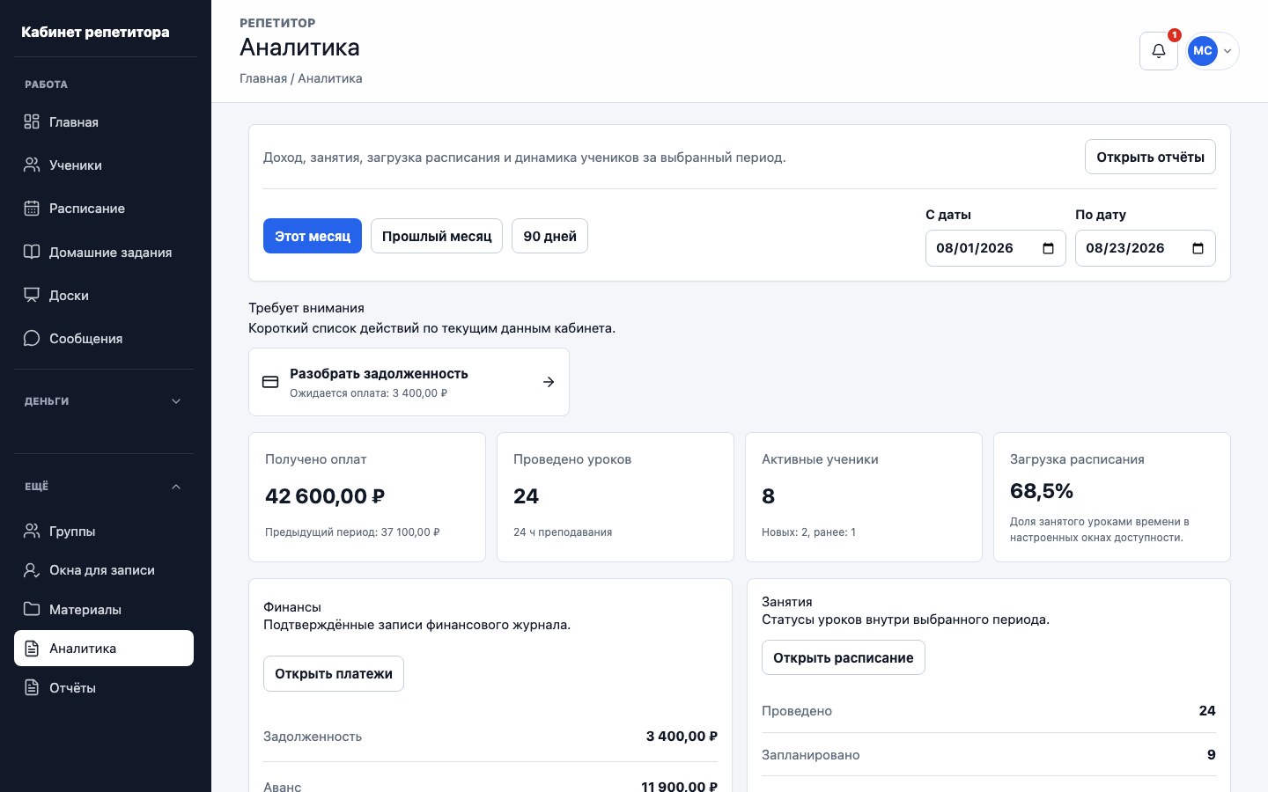Click the credit card icon on debt card

pos(270,382)
